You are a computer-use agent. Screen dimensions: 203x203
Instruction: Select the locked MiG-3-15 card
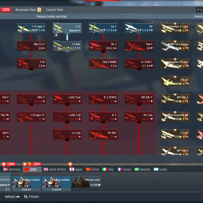(31, 46)
